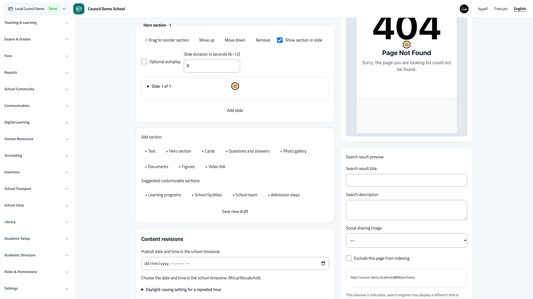The height and width of the screenshot is (299, 533).
Task: Toggle Show section or slide checkbox
Action: 280,40
